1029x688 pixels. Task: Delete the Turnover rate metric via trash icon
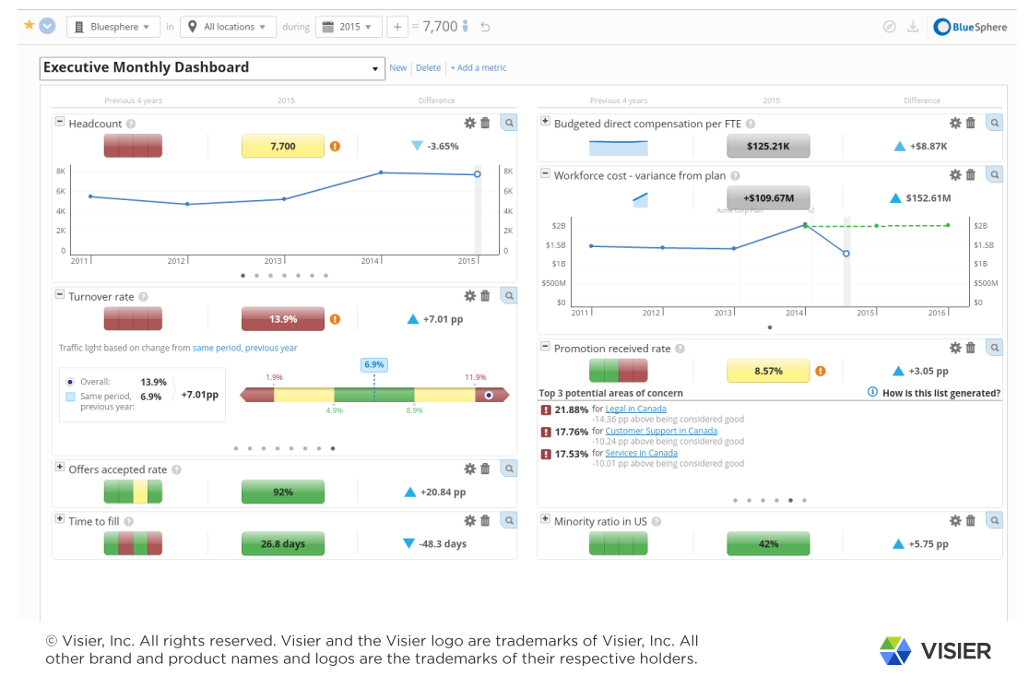coord(485,295)
